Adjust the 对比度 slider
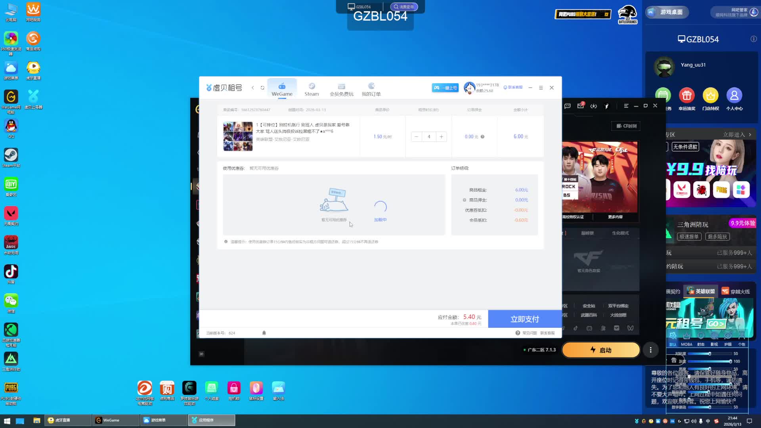761x428 pixels. pos(709,353)
